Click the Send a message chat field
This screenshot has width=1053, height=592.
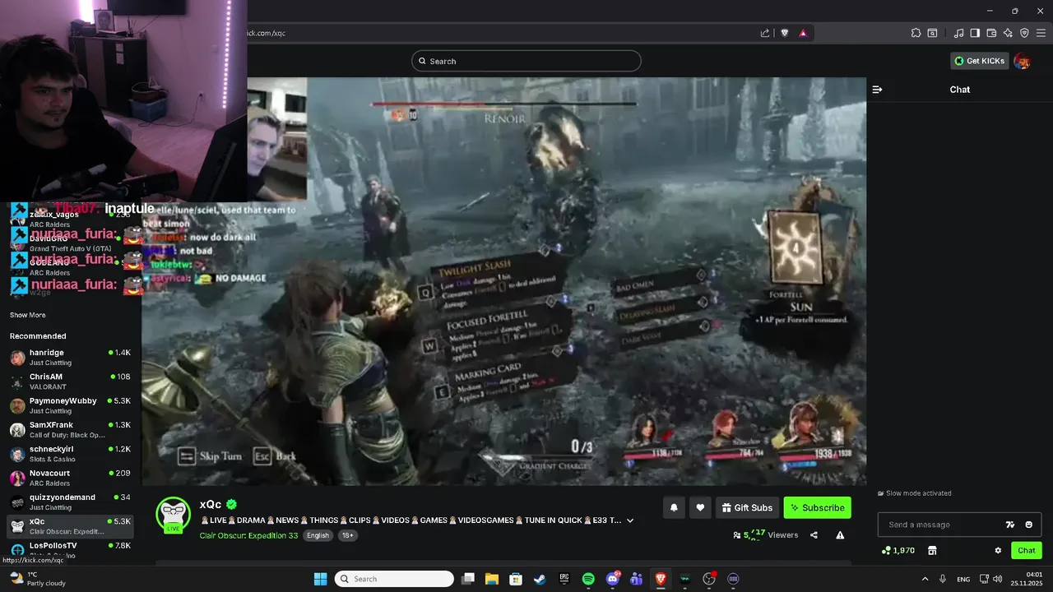pos(959,525)
